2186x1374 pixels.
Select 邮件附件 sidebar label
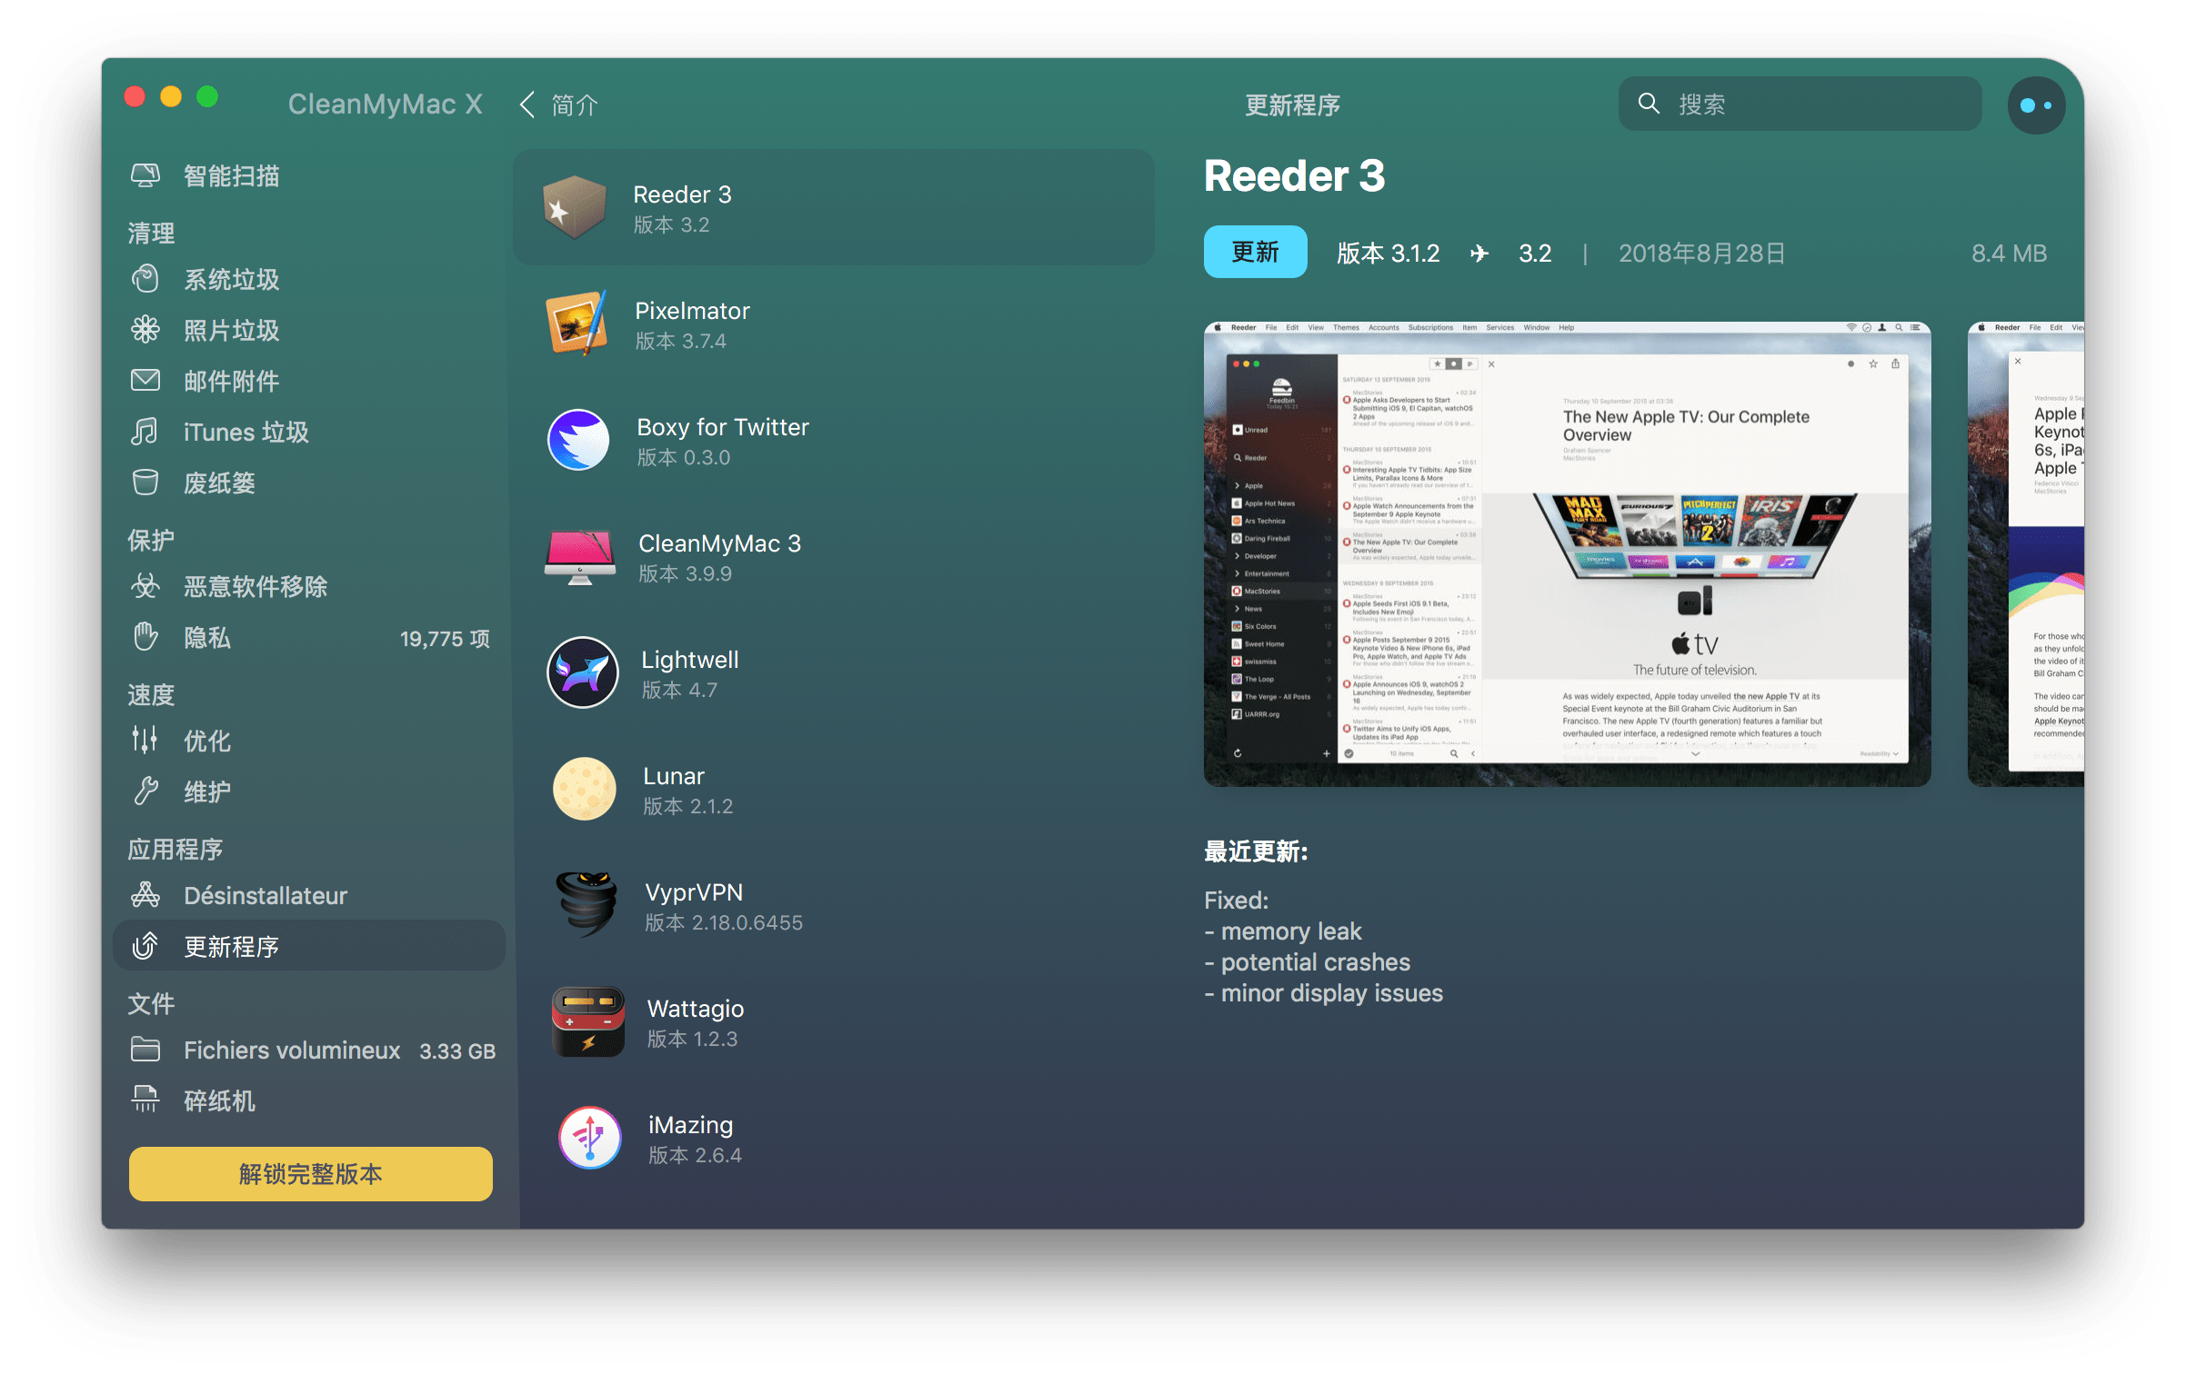point(232,381)
